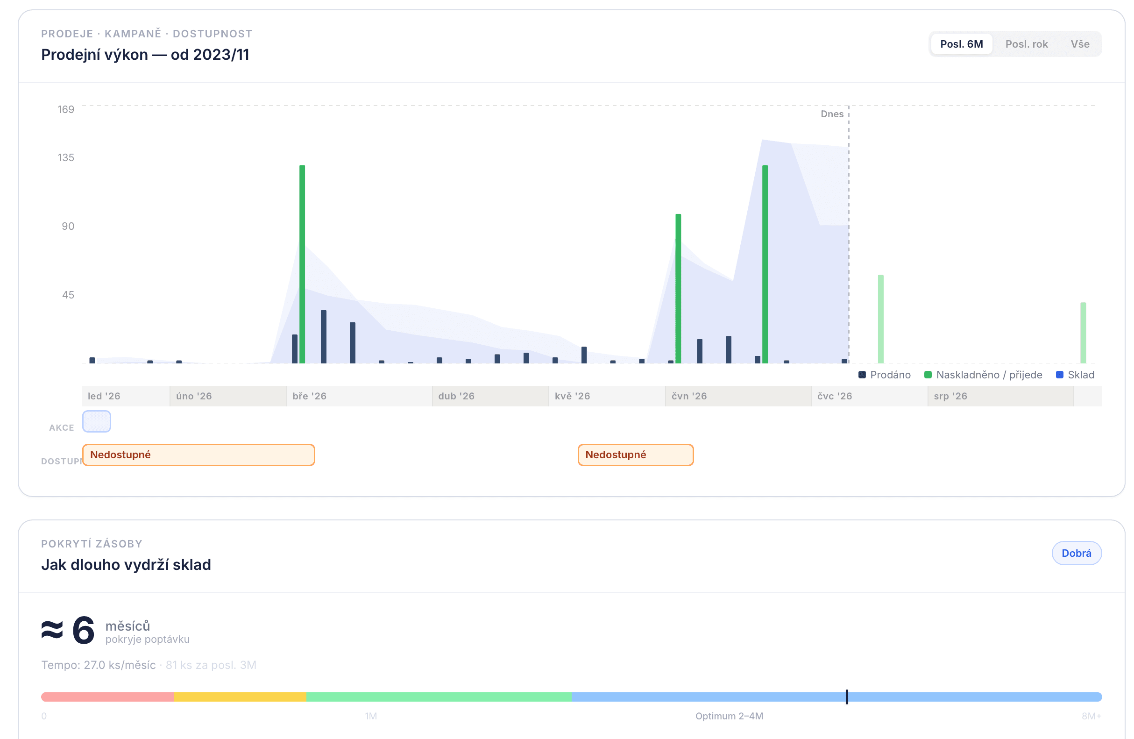The width and height of the screenshot is (1134, 739).
Task: Toggle the blue Sklad legend item
Action: (1075, 375)
